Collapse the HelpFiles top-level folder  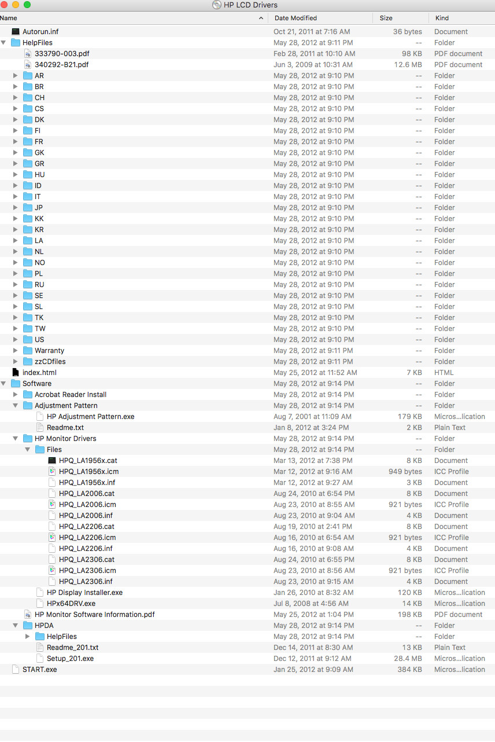point(3,42)
